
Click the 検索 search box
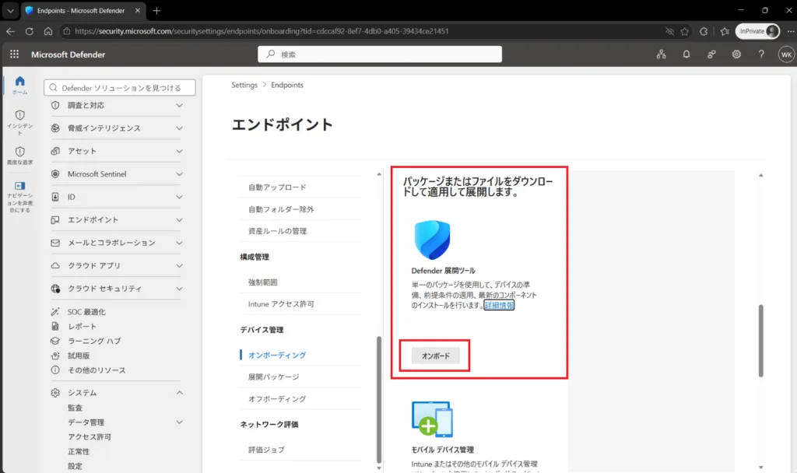tap(380, 54)
